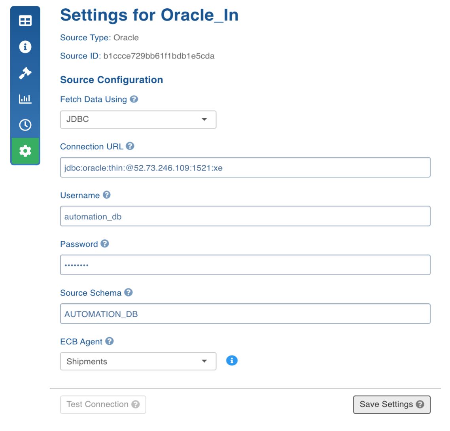450x431 pixels.
Task: Click help icon beside Username label
Action: click(x=106, y=195)
